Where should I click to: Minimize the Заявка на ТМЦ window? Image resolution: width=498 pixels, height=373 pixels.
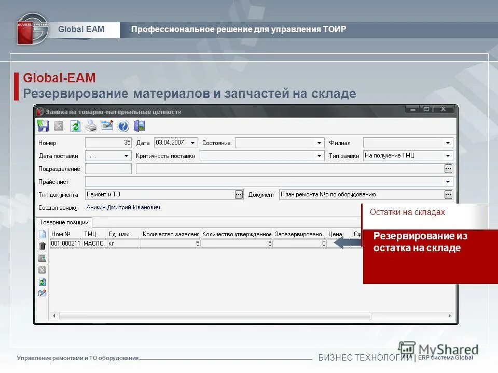coord(412,109)
